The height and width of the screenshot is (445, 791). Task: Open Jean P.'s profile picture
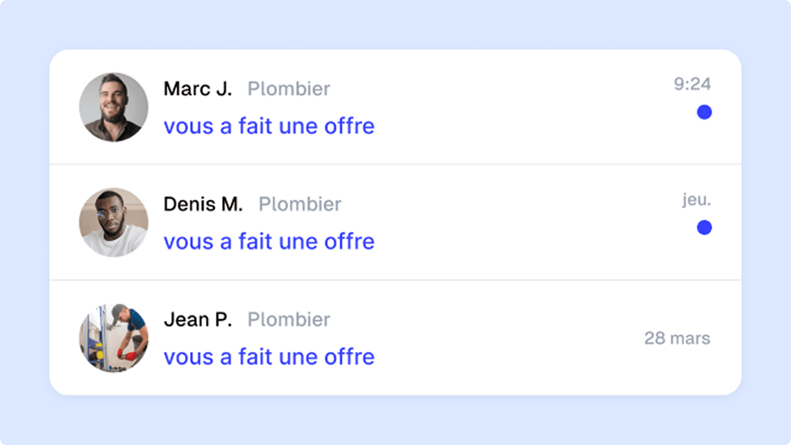[113, 338]
